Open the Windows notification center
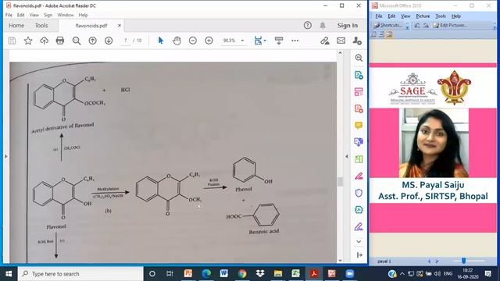Screen dimensions: 500x281 487,274
